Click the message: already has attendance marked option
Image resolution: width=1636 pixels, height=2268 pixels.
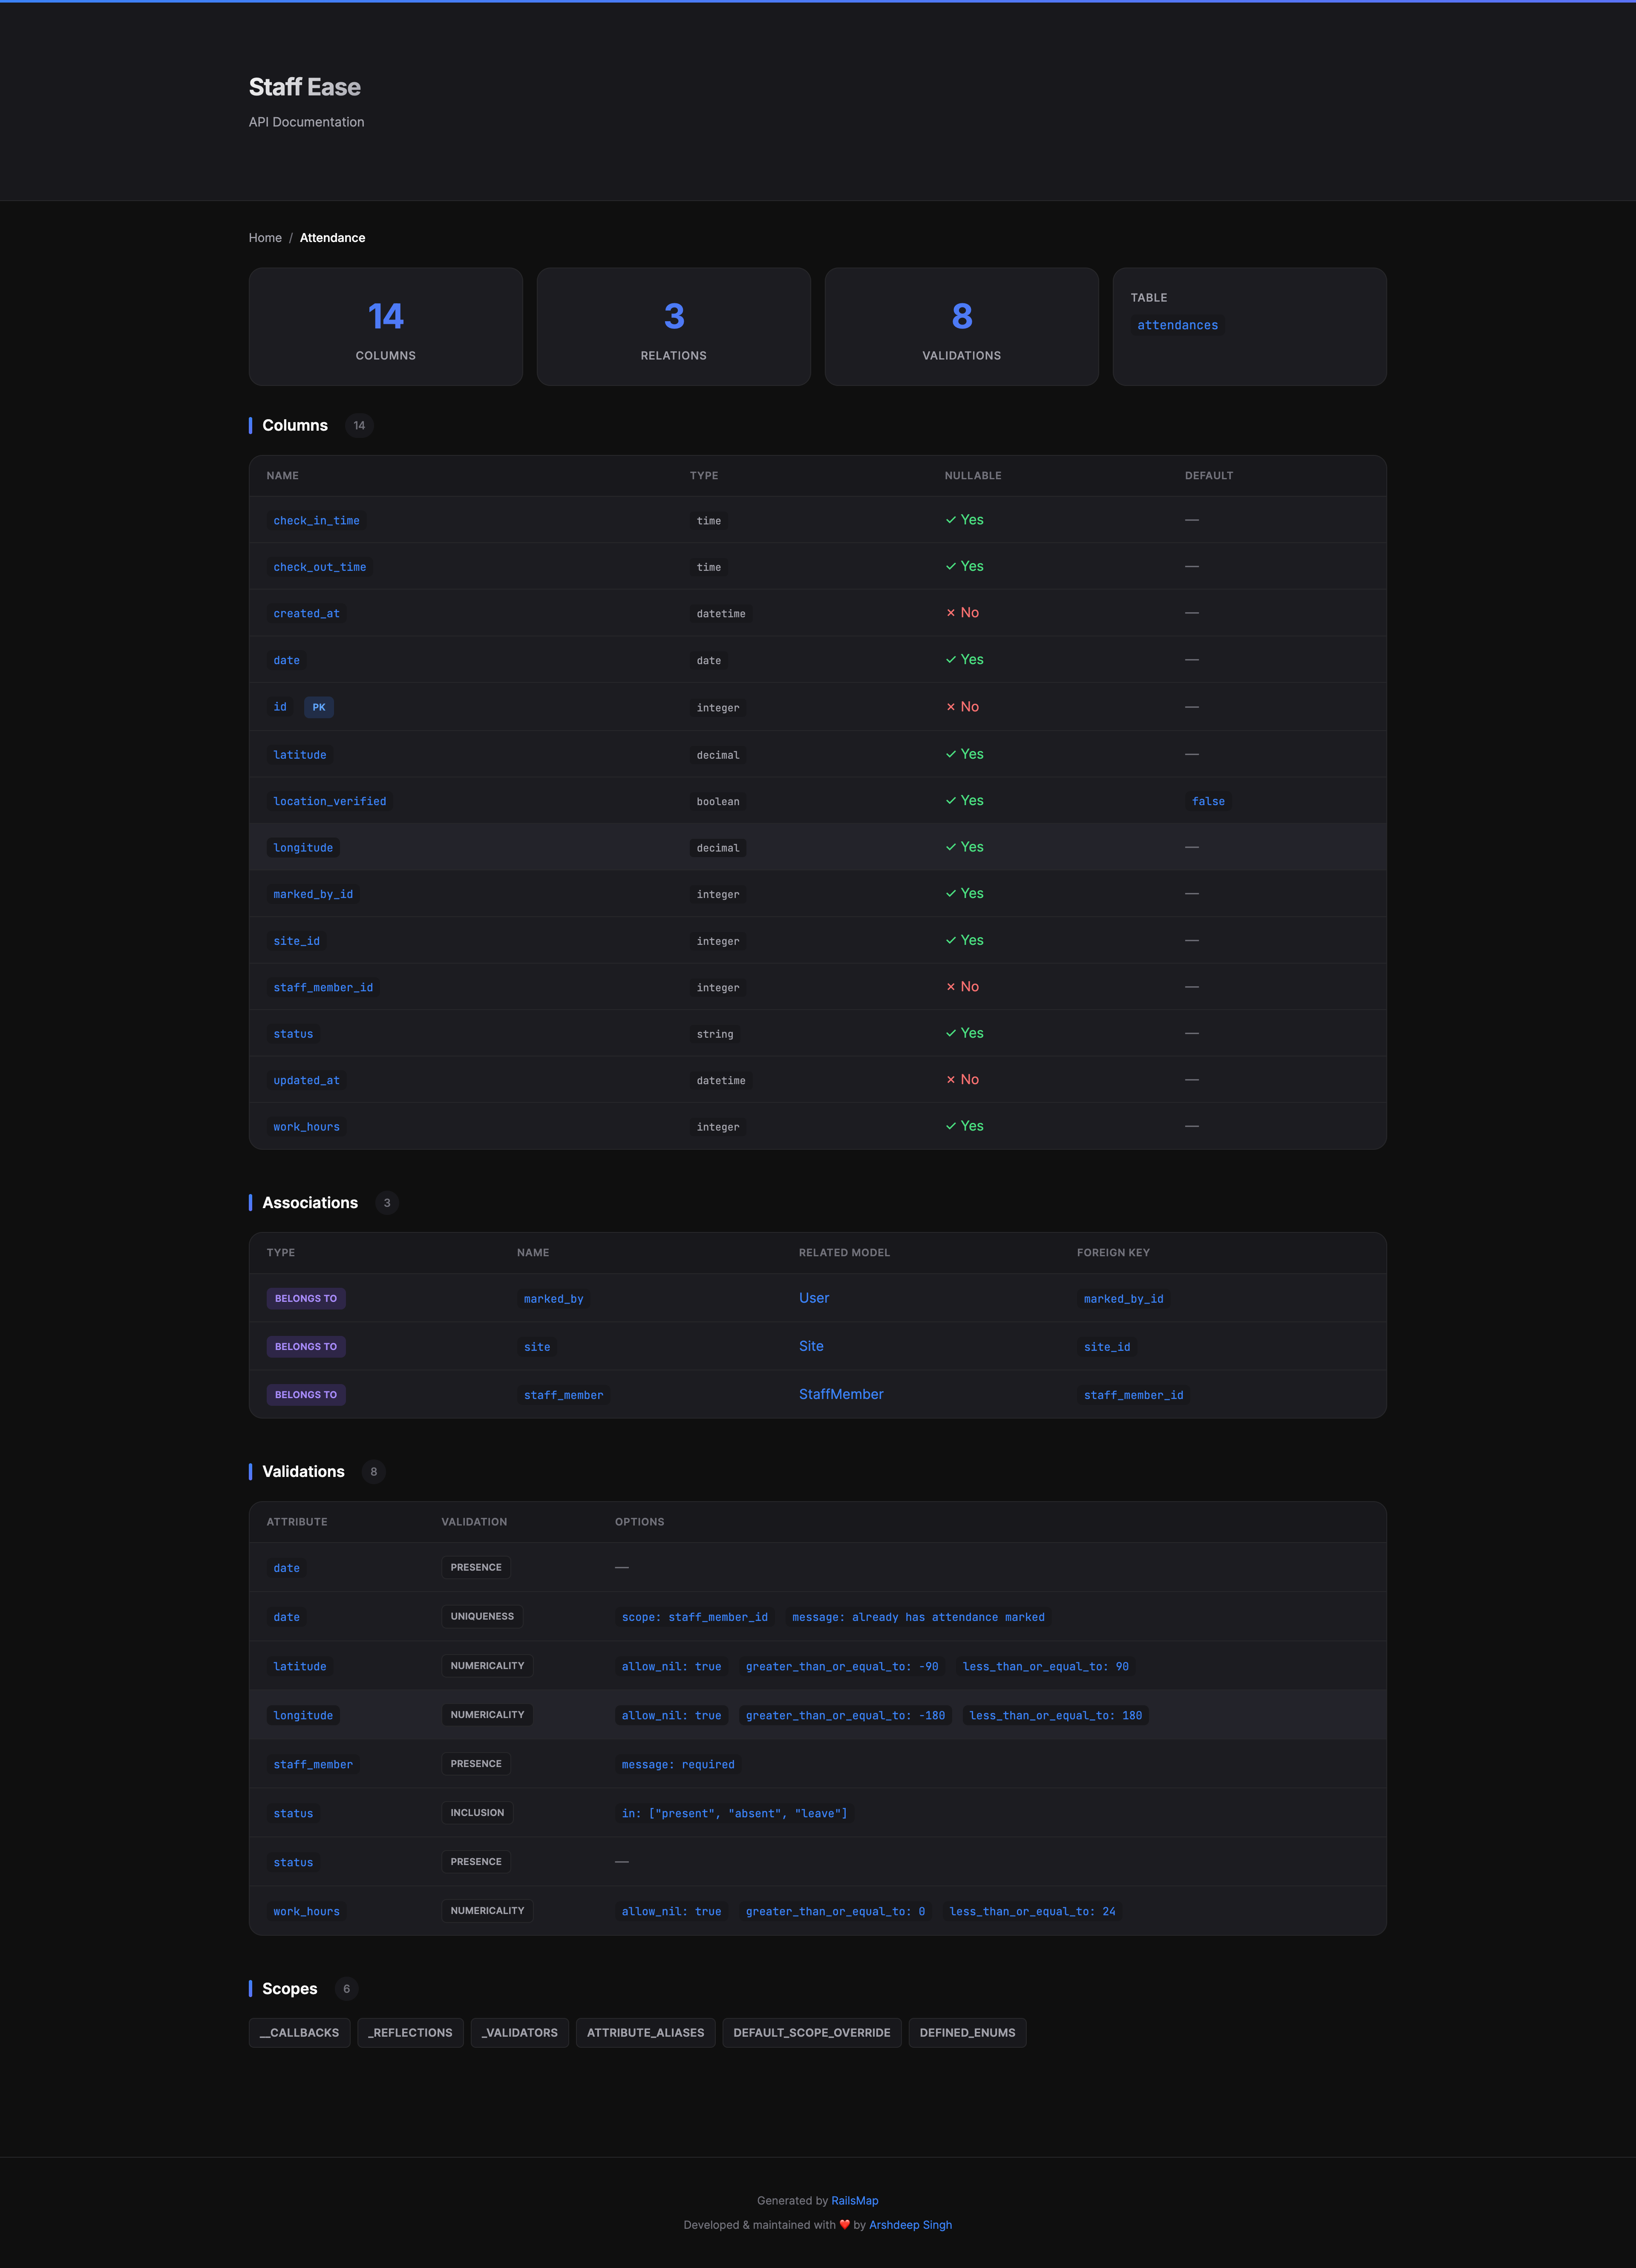pyautogui.click(x=918, y=1617)
